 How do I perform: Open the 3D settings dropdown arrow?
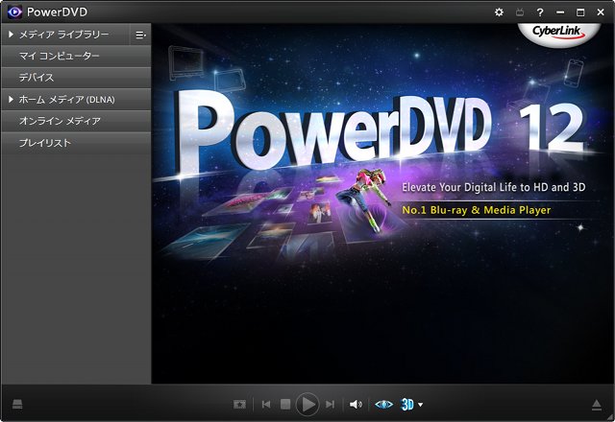[x=421, y=405]
